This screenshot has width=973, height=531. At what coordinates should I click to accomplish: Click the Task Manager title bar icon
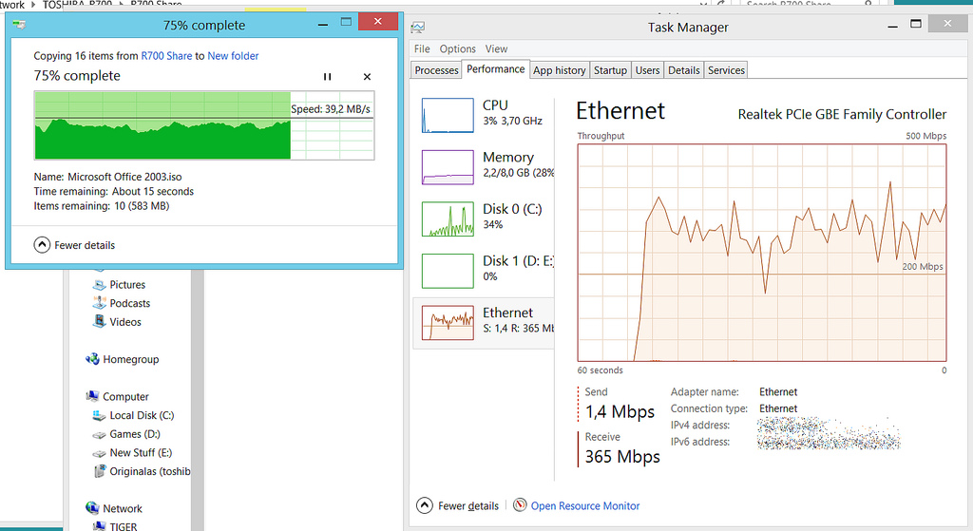tap(418, 28)
